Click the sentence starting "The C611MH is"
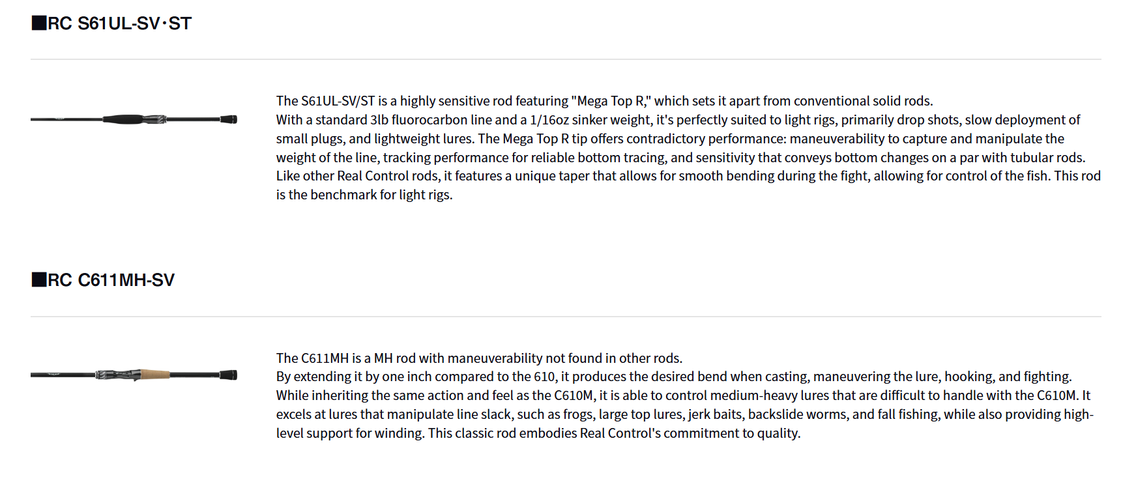The width and height of the screenshot is (1136, 486). pyautogui.click(x=479, y=358)
